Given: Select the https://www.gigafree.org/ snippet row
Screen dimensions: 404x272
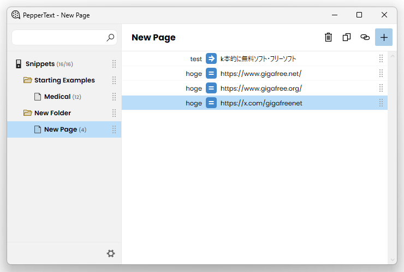Looking at the screenshot, I should coord(254,88).
